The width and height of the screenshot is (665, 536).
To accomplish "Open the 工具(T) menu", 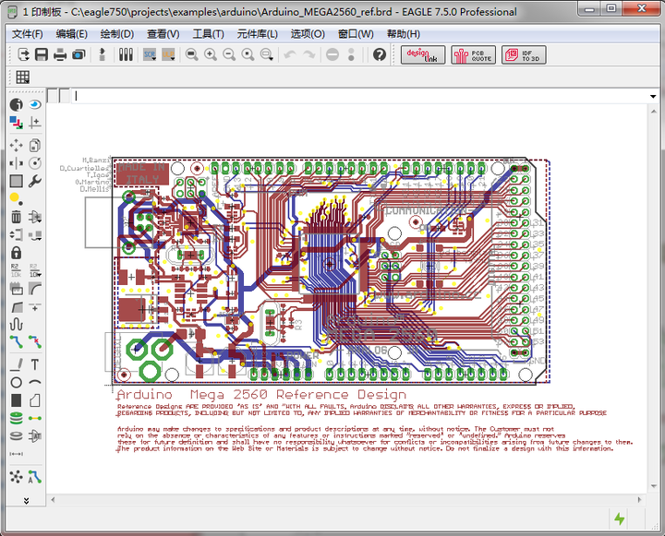I will point(208,34).
